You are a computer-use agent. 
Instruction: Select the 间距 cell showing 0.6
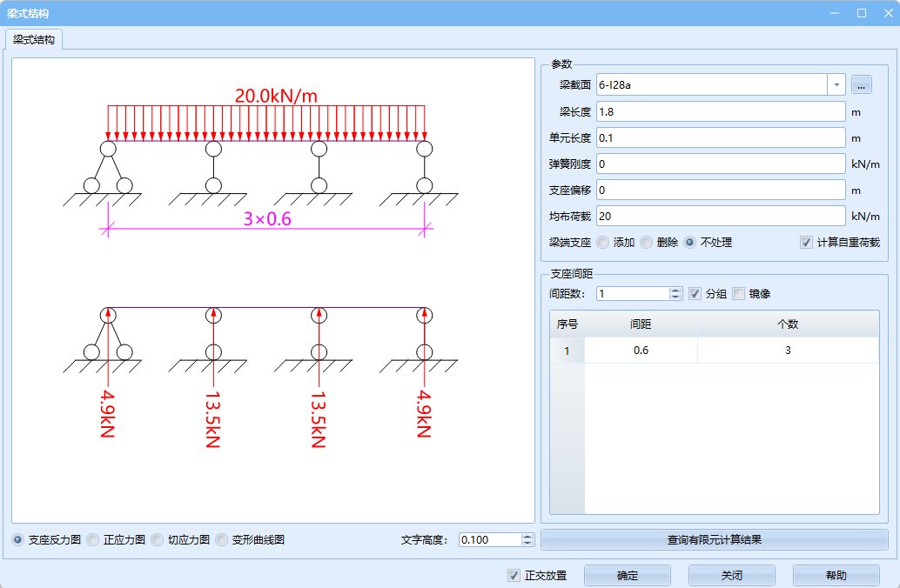pyautogui.click(x=641, y=351)
